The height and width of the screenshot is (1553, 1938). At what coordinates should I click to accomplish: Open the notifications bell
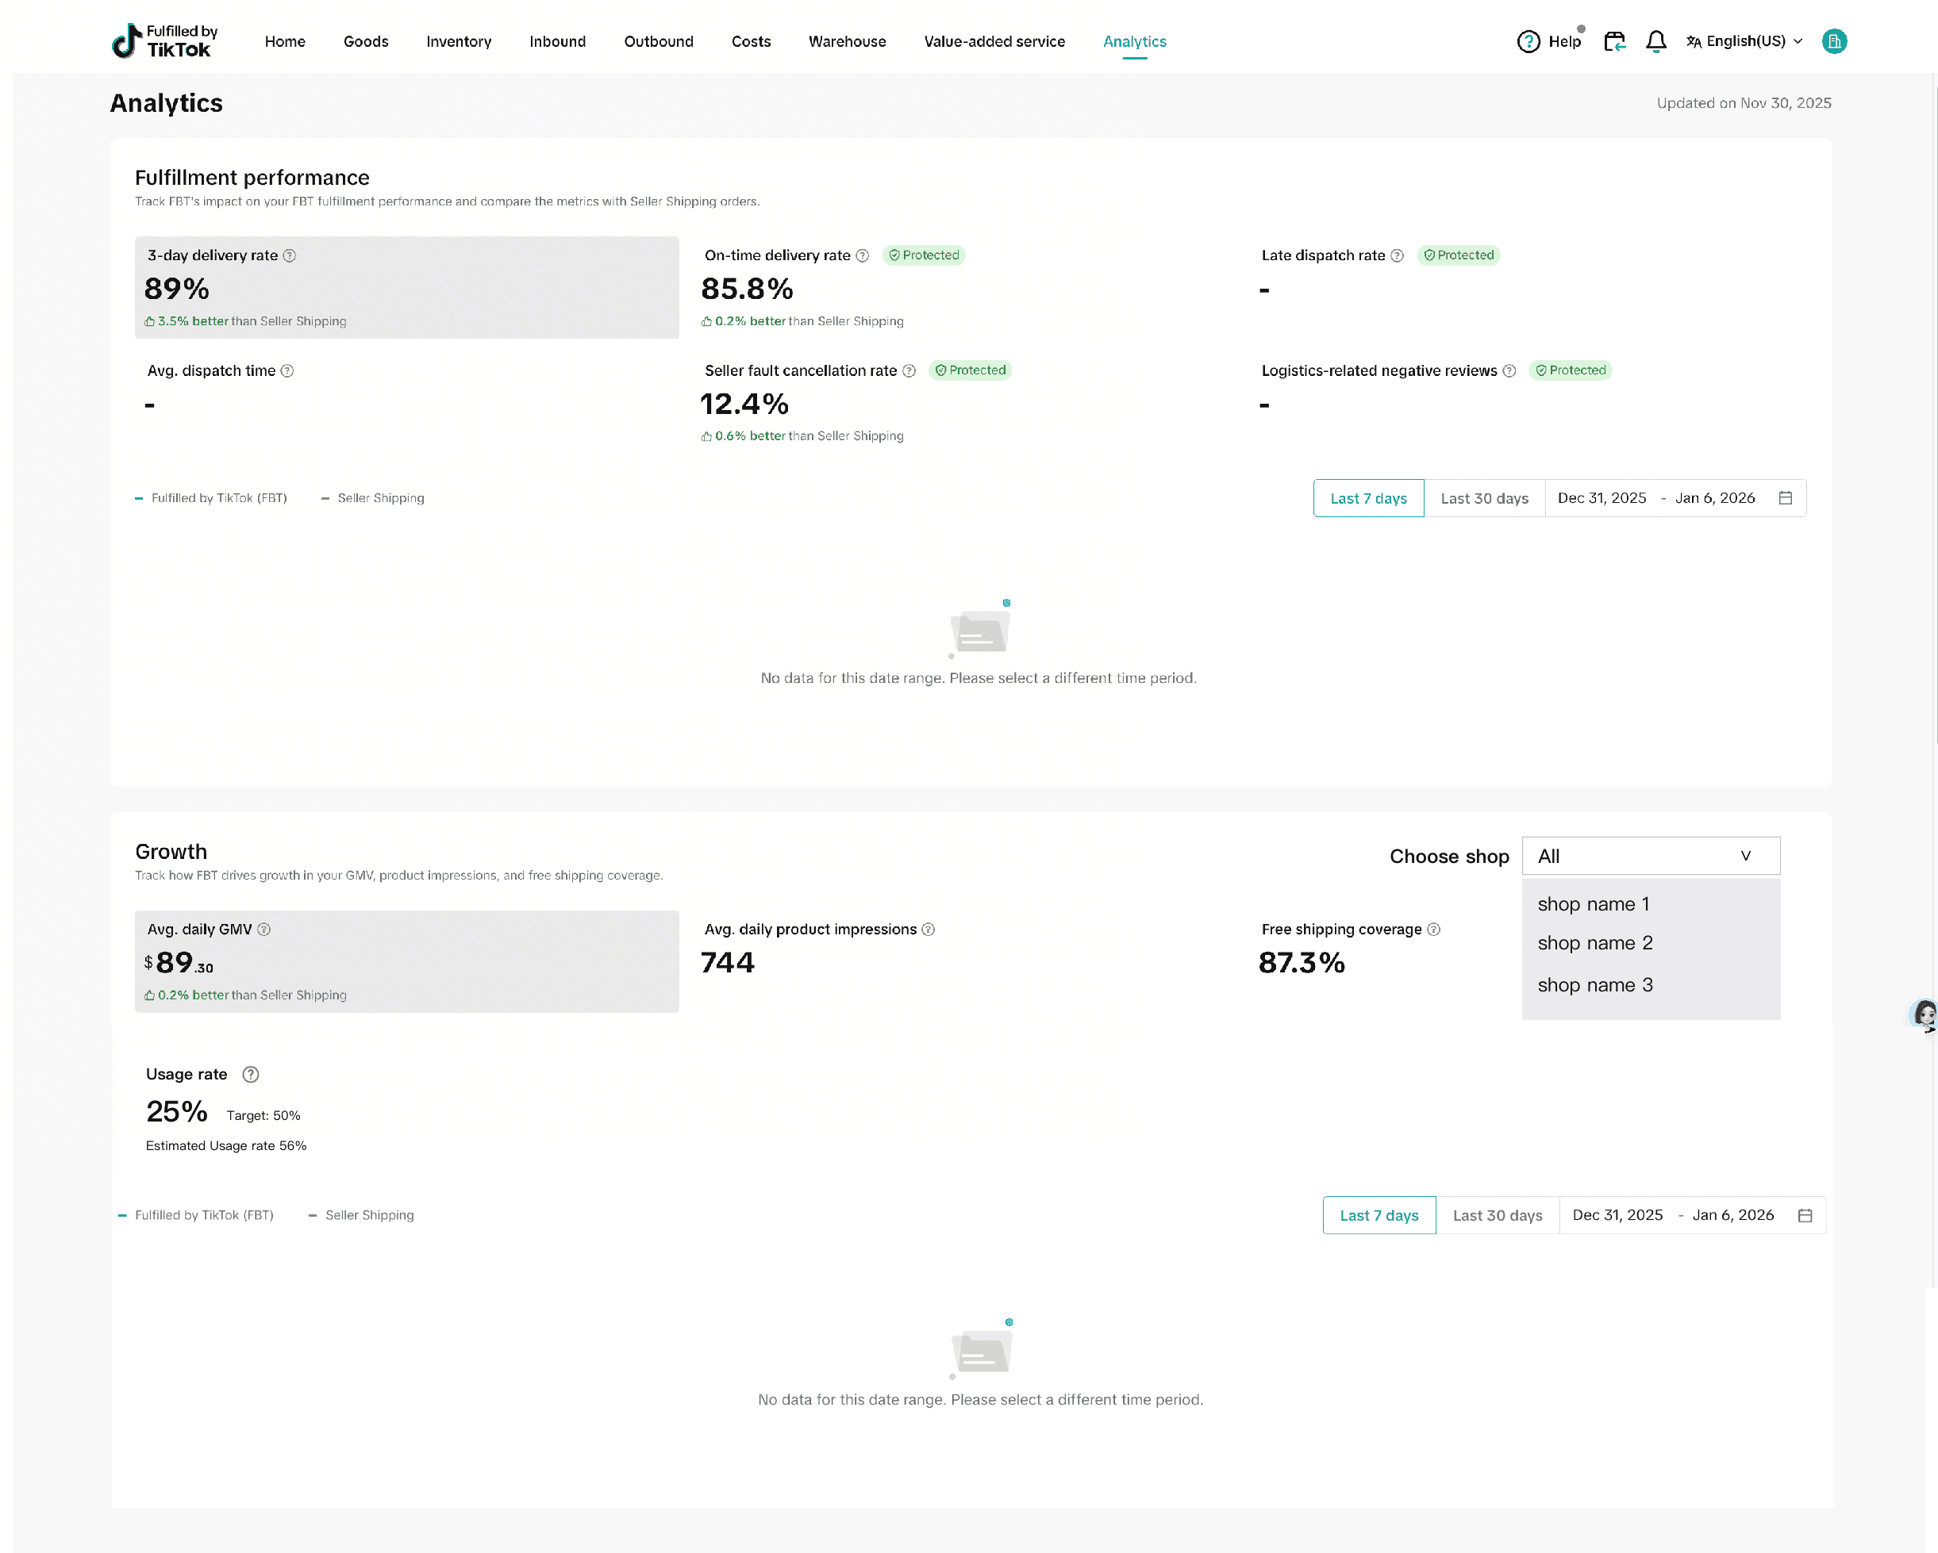(1655, 41)
